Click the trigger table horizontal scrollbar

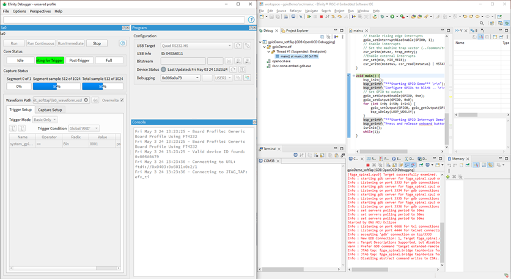click(65, 268)
